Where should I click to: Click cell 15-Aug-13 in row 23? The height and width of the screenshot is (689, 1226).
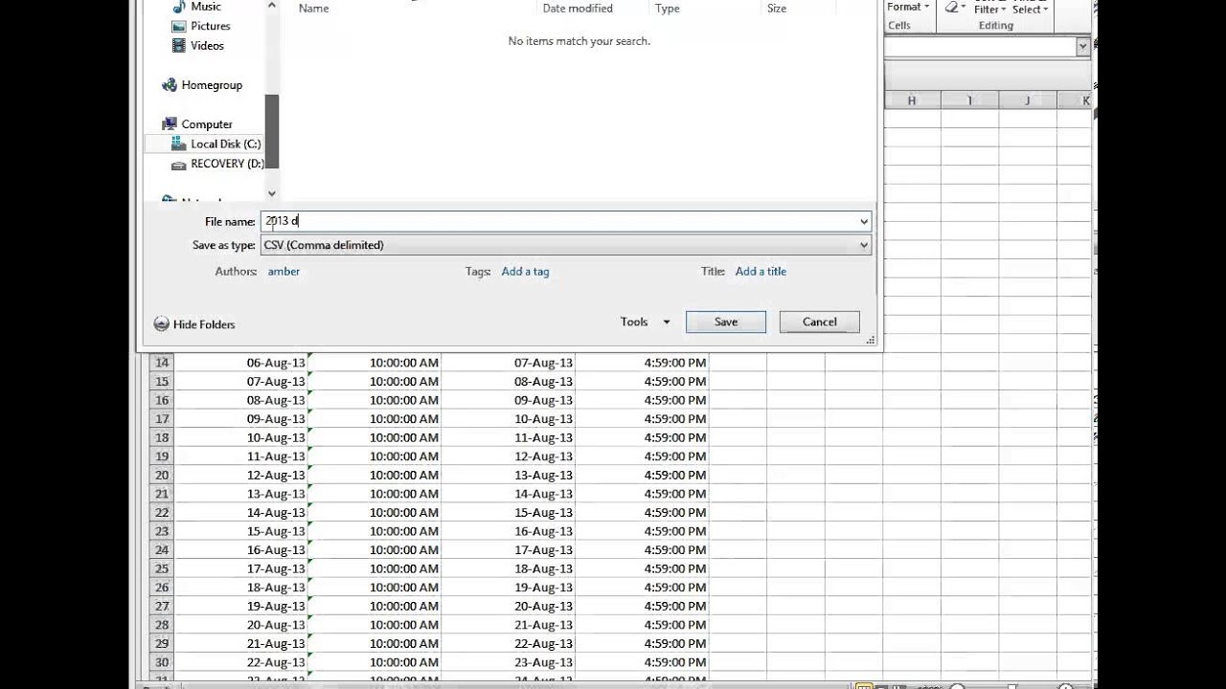click(241, 531)
